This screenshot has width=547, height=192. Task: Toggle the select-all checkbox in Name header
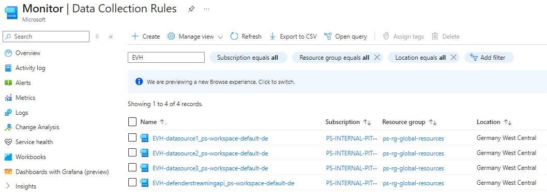132,122
